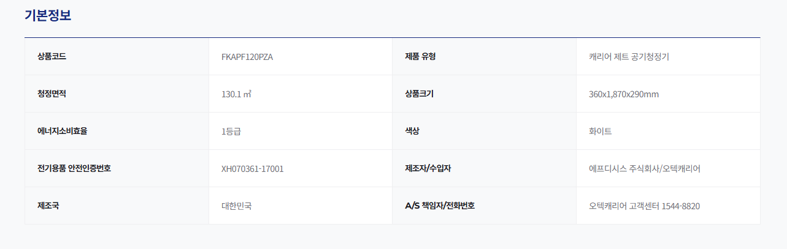Click the 화이트 color value
The image size is (787, 249).
pyautogui.click(x=601, y=132)
